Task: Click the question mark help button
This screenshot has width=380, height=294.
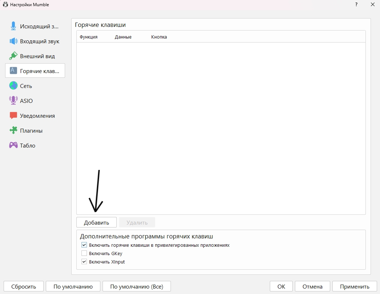Action: [x=356, y=5]
